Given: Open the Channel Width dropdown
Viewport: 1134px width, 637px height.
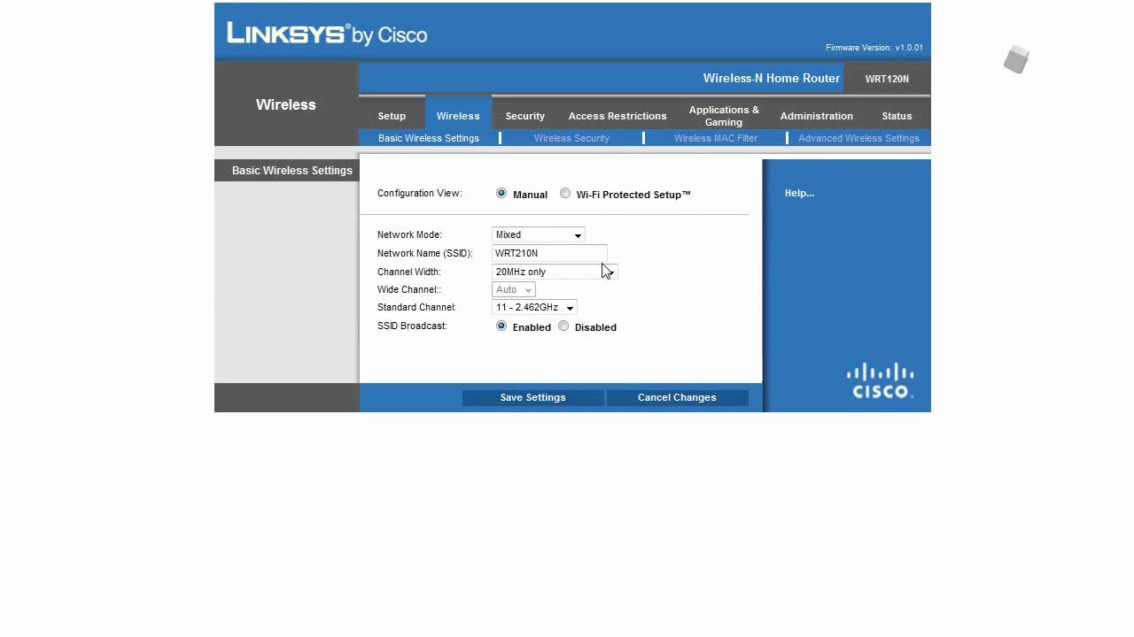Looking at the screenshot, I should [555, 272].
